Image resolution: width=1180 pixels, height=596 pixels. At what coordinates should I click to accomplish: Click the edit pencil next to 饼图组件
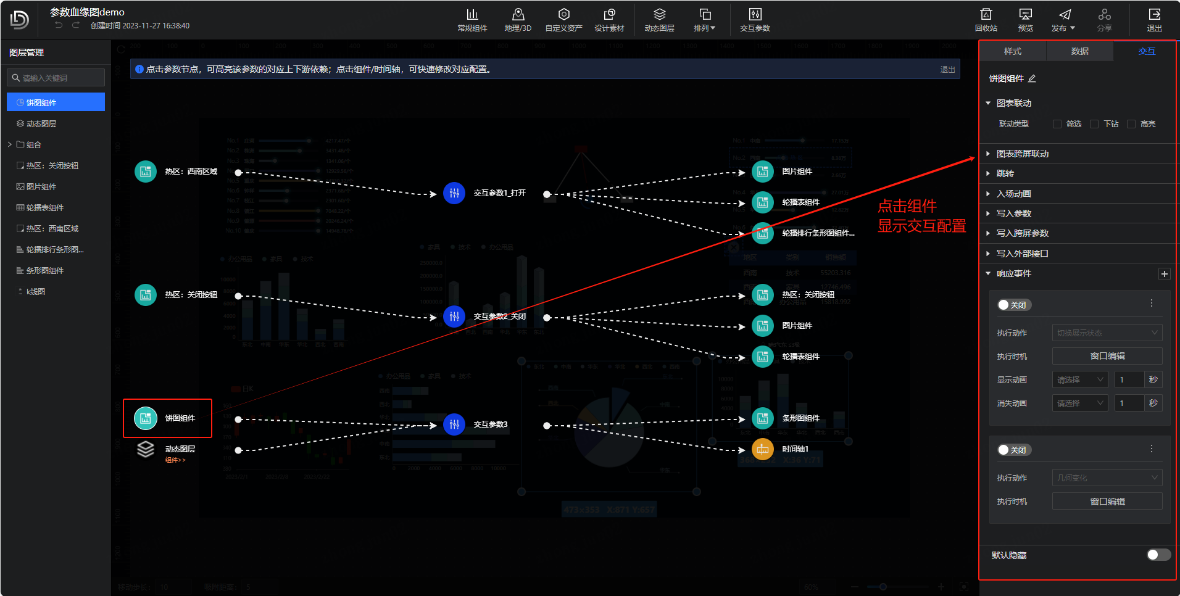[1032, 79]
